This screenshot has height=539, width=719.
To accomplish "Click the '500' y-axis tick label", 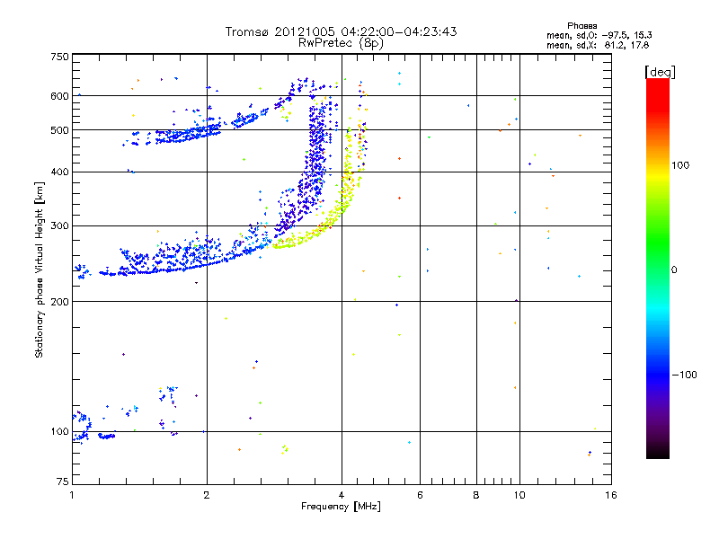I will [x=59, y=130].
